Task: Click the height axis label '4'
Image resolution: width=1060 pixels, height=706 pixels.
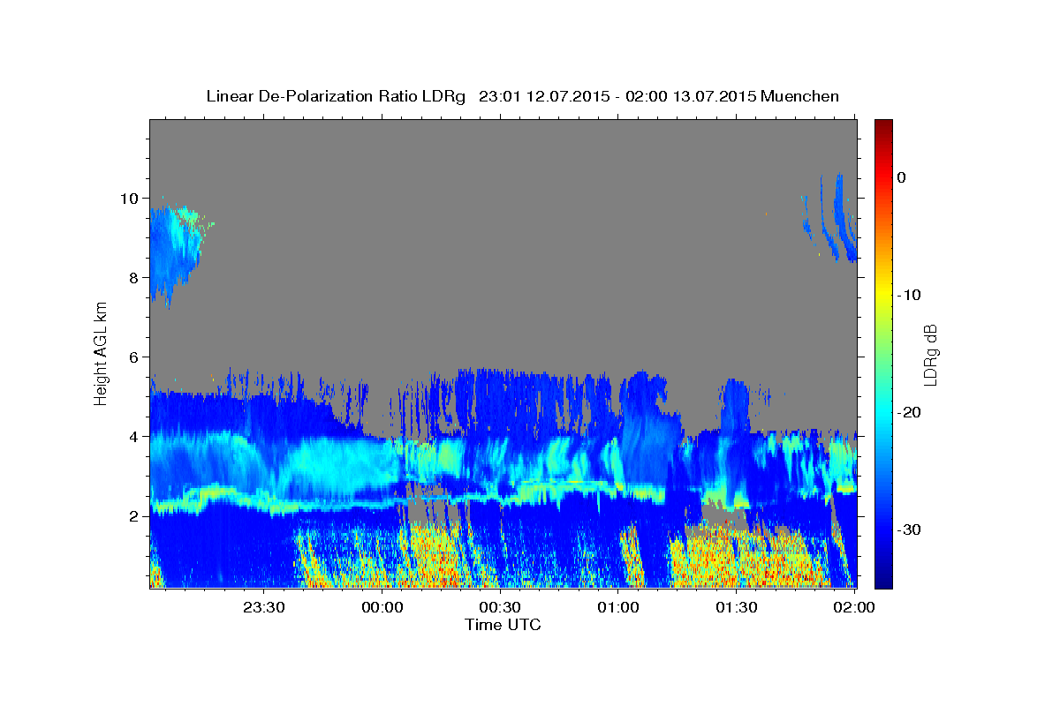Action: pos(135,436)
